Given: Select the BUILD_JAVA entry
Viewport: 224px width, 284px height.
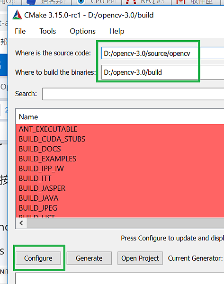Looking at the screenshot, I should [120, 198].
